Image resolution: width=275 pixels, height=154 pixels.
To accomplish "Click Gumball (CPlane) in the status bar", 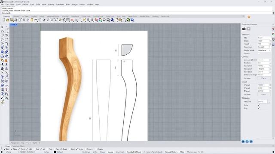I will tap(134, 152).
